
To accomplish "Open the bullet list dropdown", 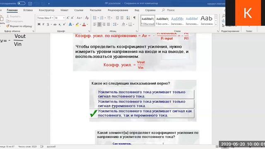I will point(98,18).
